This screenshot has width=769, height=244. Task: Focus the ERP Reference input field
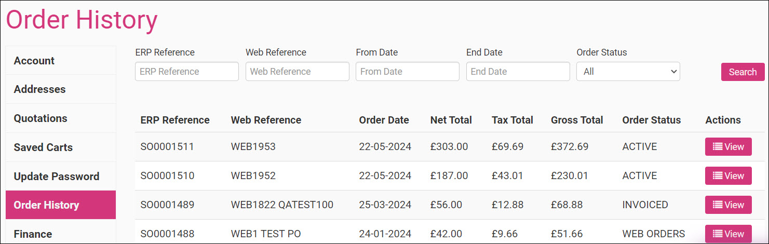pos(187,72)
